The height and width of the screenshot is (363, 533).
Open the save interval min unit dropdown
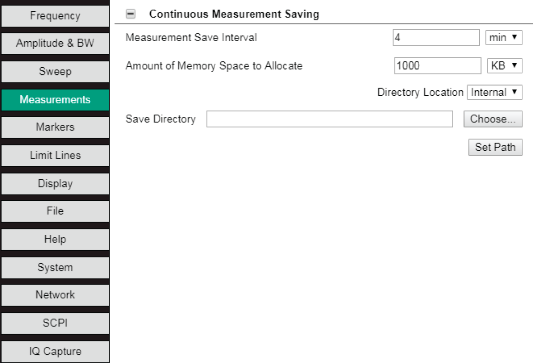click(x=503, y=38)
